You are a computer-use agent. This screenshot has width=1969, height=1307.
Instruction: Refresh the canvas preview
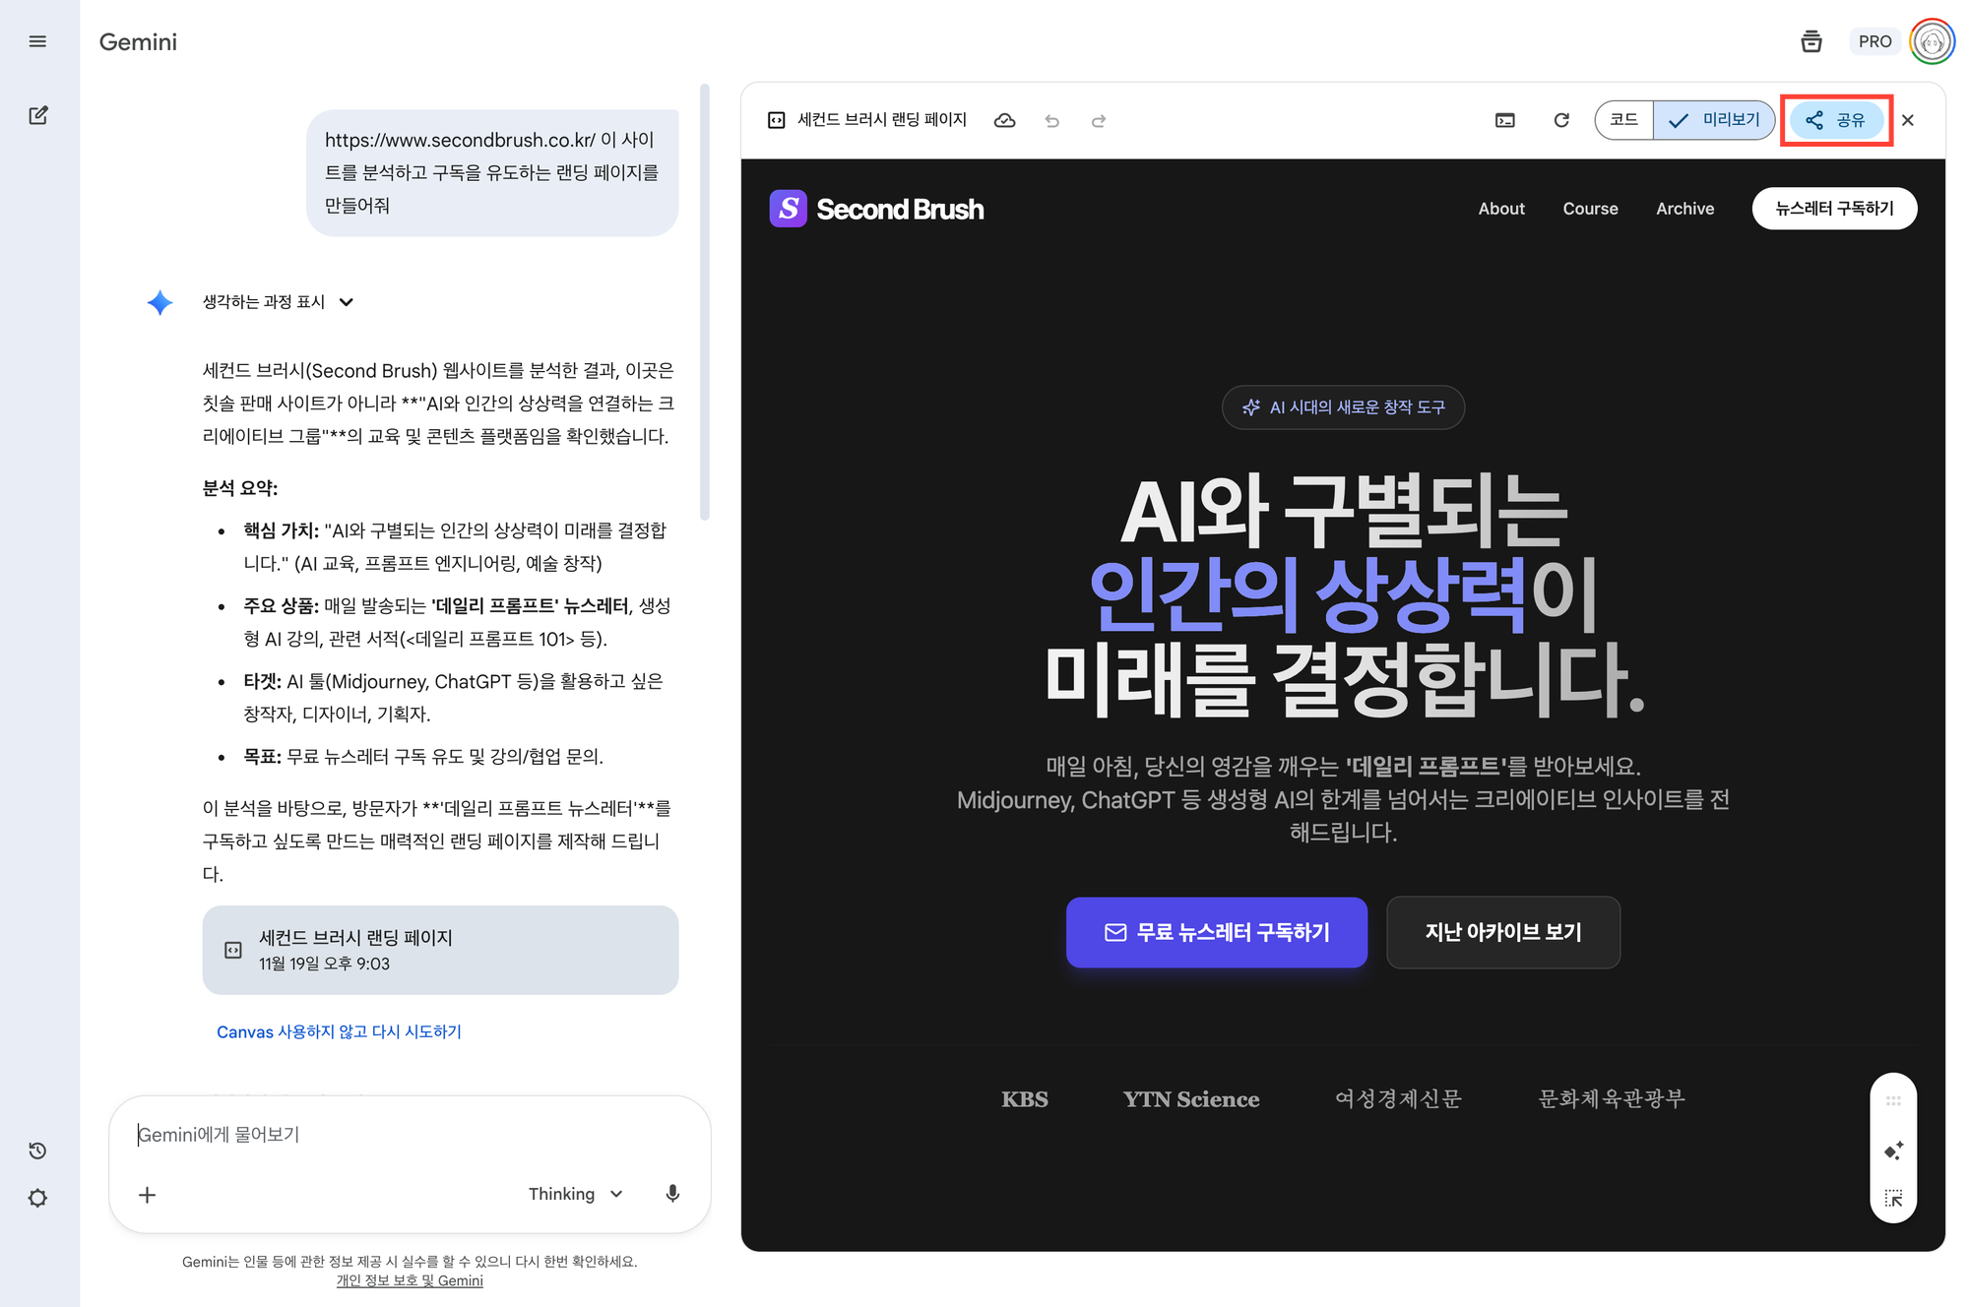tap(1560, 120)
